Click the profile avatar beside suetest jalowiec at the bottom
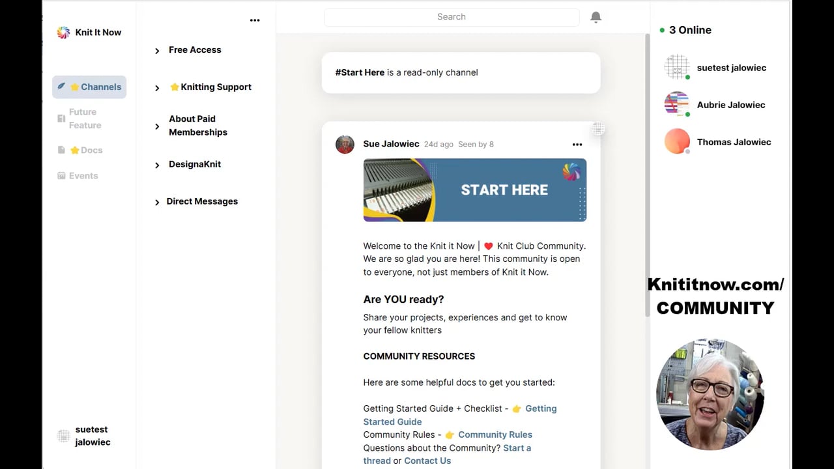 coord(63,436)
